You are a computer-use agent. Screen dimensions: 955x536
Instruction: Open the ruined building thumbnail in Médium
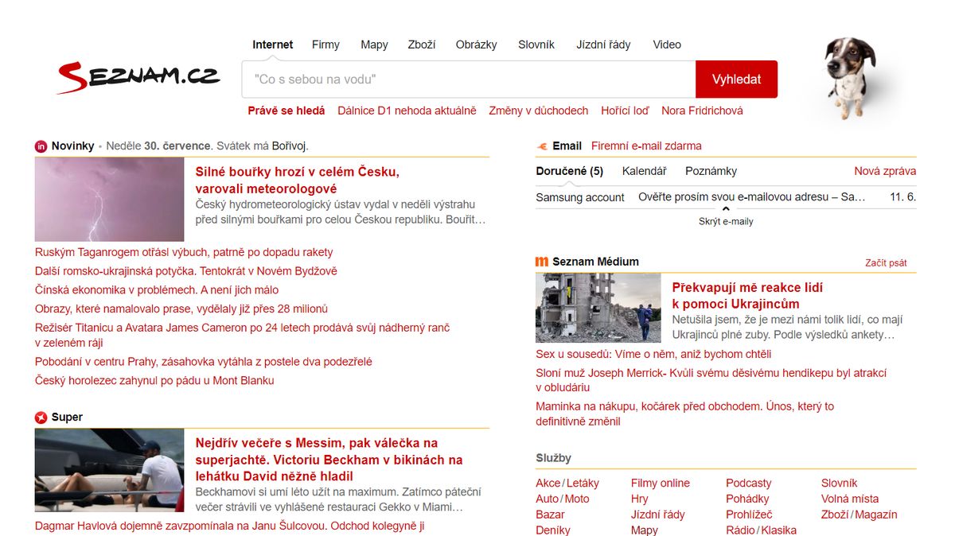tap(598, 308)
